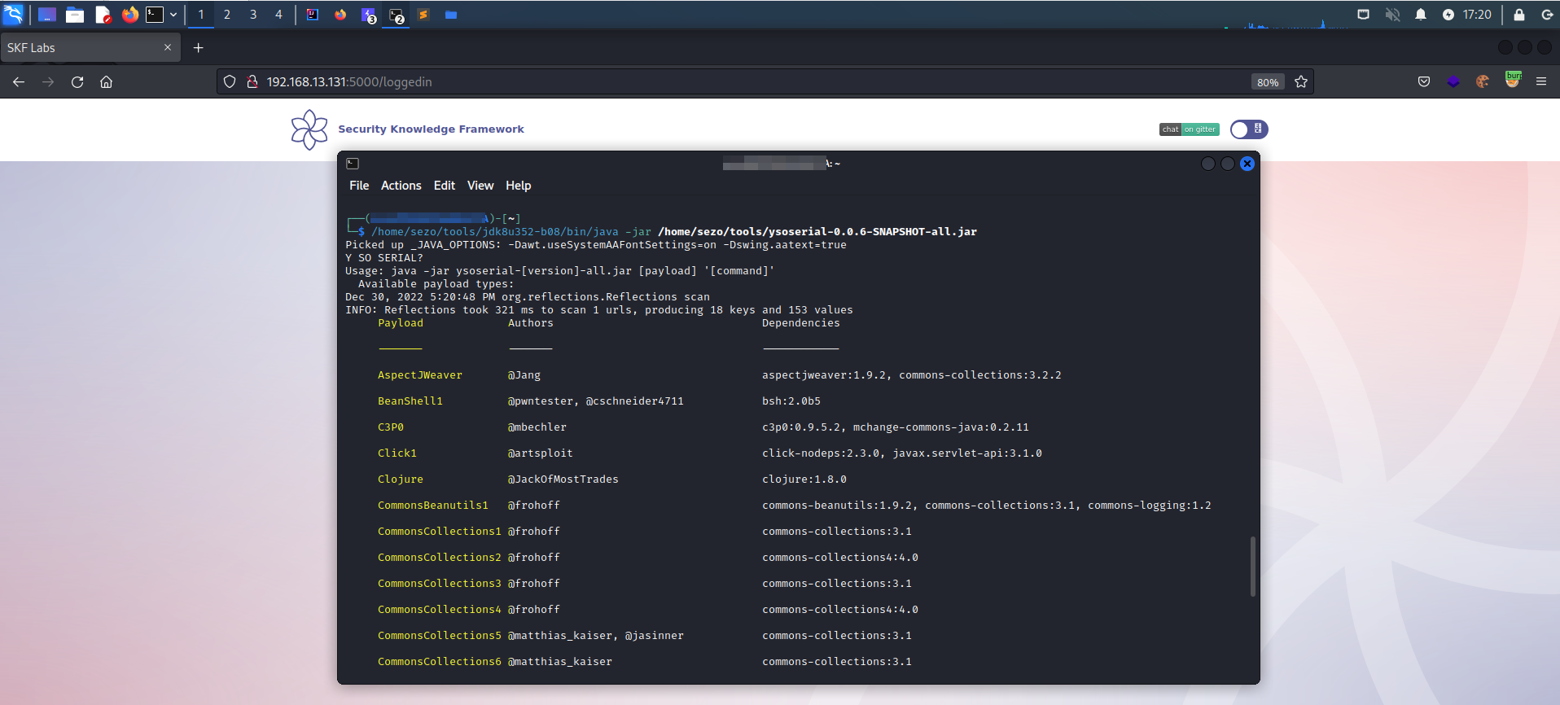
Task: Expand the terminal launcher dropdown arrow
Action: pos(173,15)
